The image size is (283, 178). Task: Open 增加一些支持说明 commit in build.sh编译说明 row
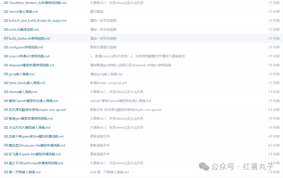103,30
